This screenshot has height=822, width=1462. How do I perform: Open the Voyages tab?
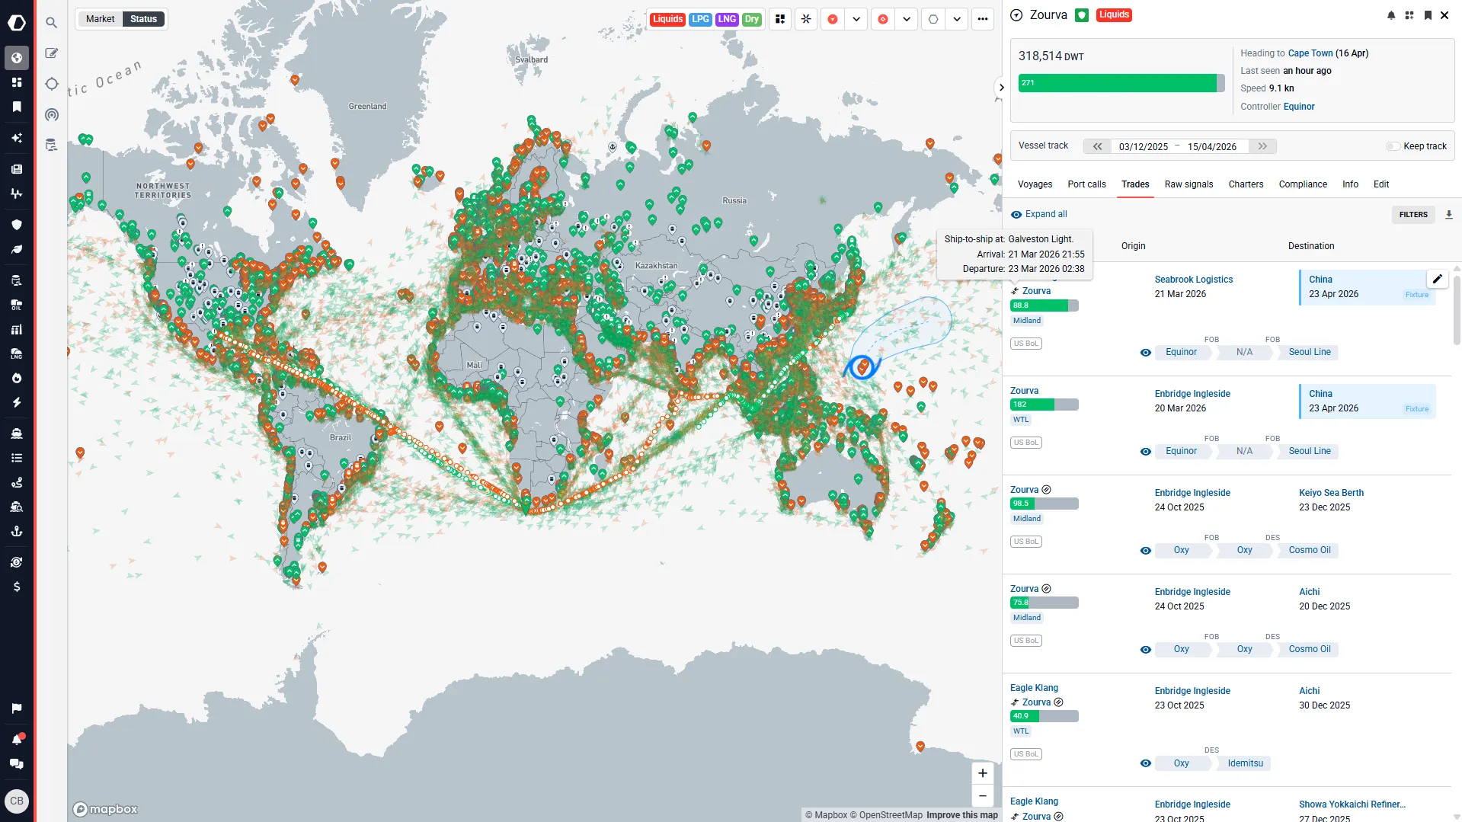1035,184
